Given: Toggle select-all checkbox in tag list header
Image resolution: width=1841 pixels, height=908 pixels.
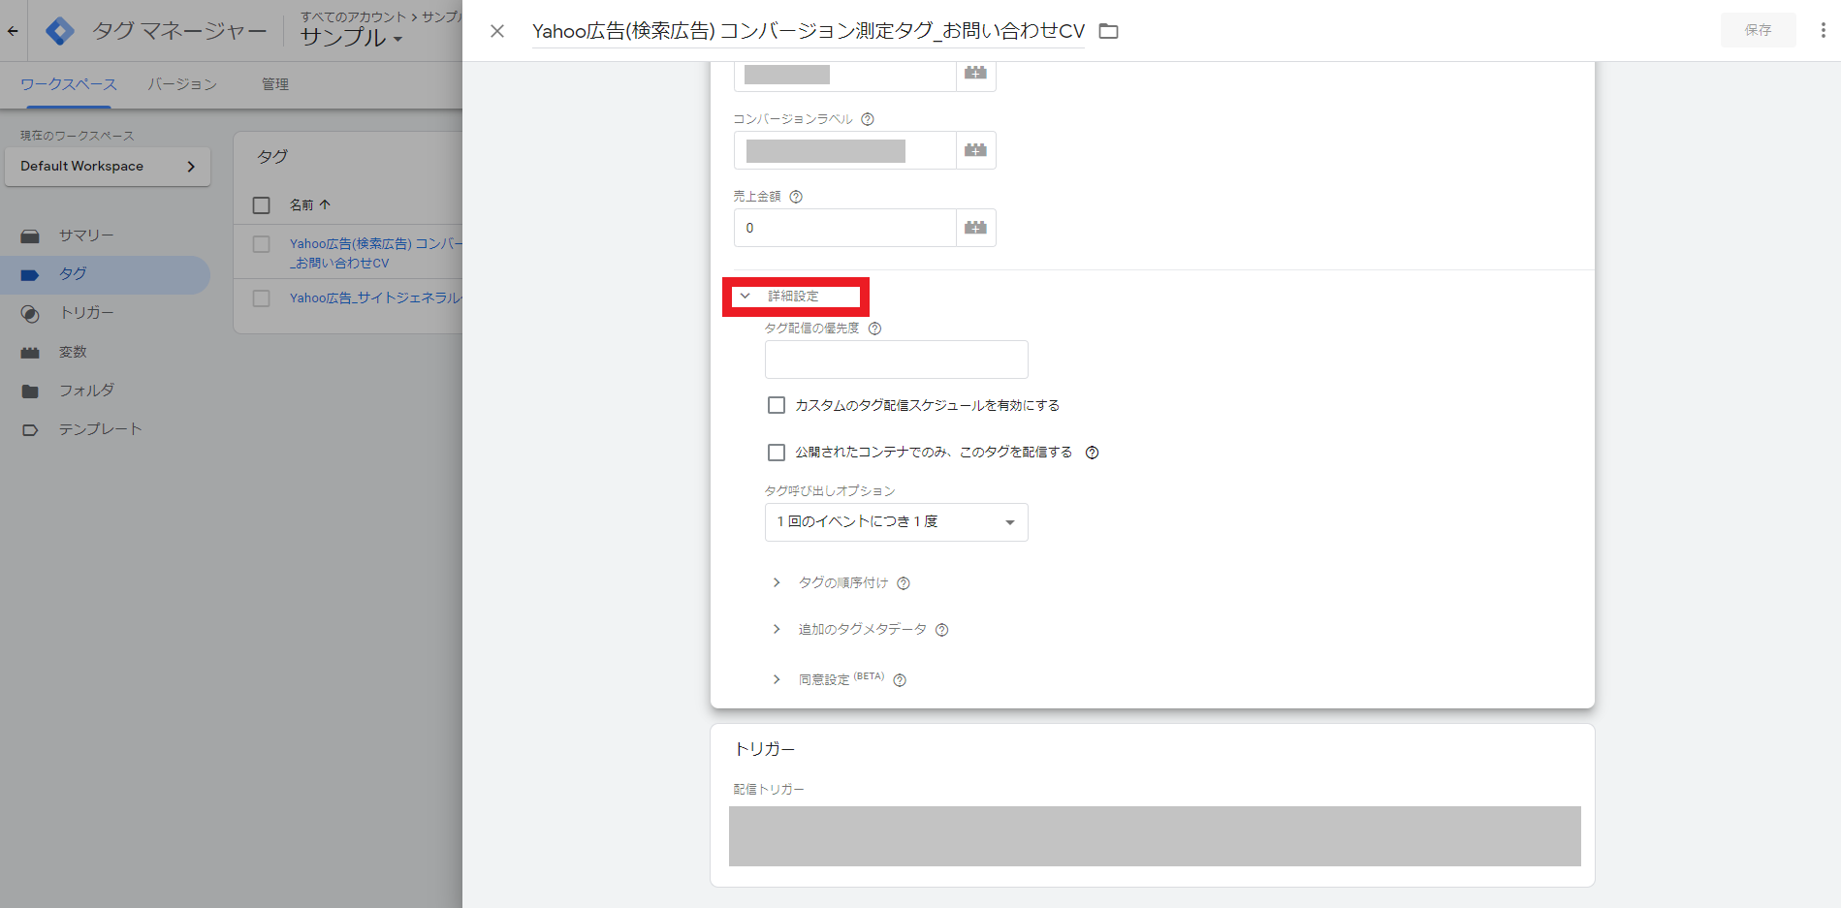Looking at the screenshot, I should 261,205.
